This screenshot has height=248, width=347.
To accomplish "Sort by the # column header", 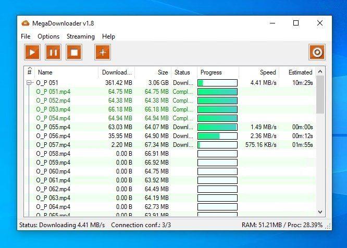I will coord(29,72).
